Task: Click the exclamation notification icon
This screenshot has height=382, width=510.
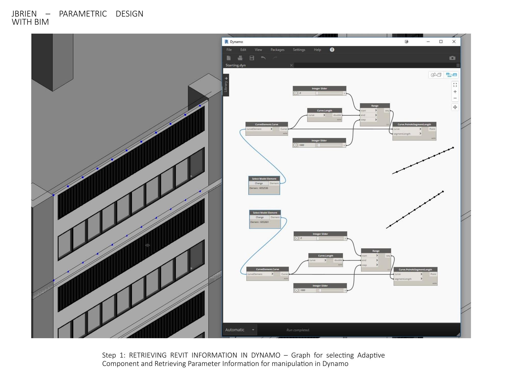Action: (x=332, y=50)
